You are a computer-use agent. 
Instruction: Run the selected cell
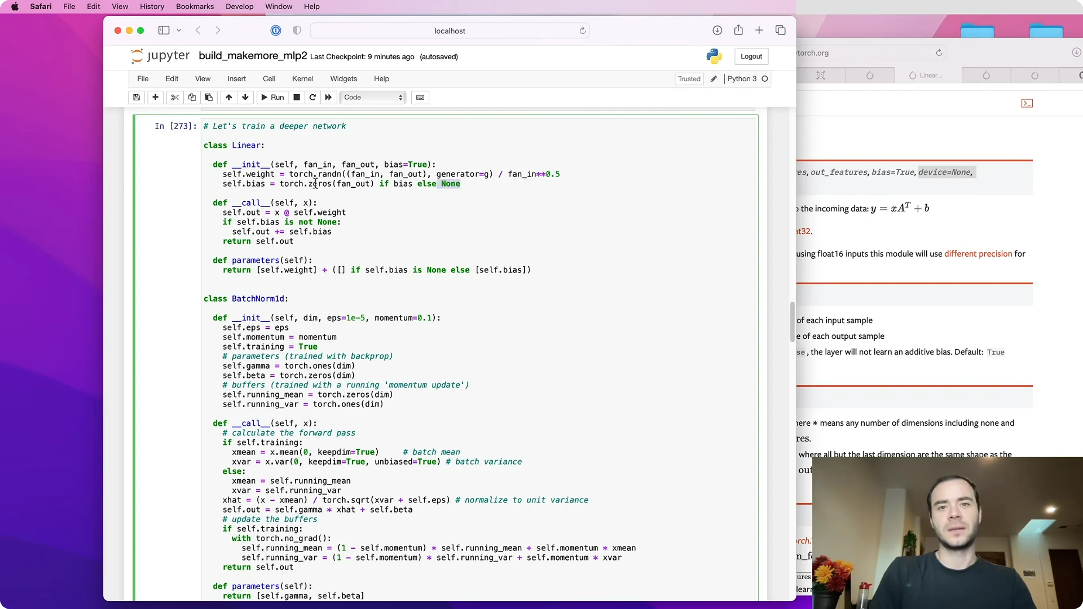click(x=272, y=97)
